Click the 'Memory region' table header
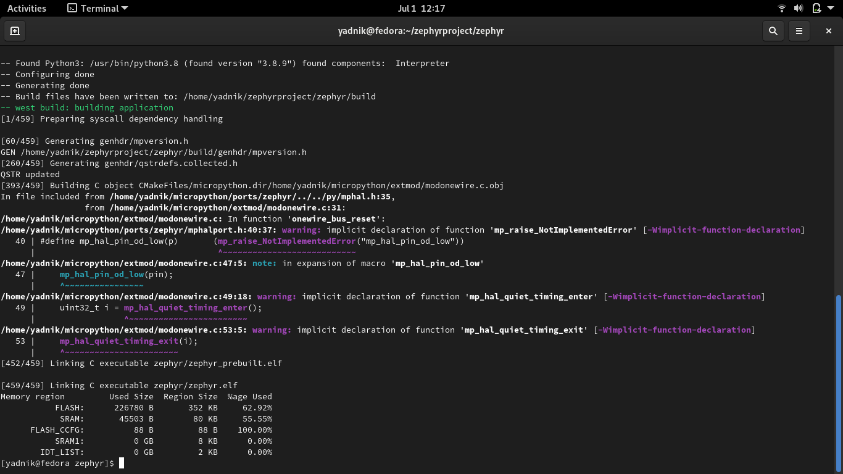The image size is (843, 474). pyautogui.click(x=33, y=396)
